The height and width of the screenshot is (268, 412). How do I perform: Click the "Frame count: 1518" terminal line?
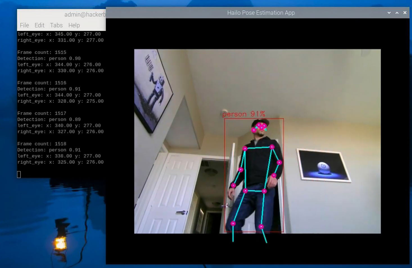click(x=42, y=144)
